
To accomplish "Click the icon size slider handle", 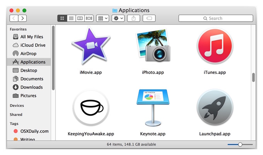I will pos(240,145).
